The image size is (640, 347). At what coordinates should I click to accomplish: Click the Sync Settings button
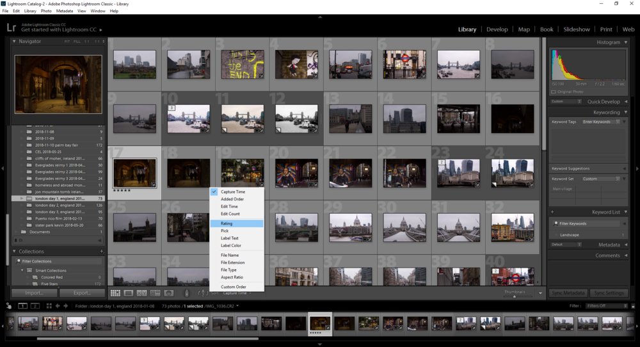[609, 293]
